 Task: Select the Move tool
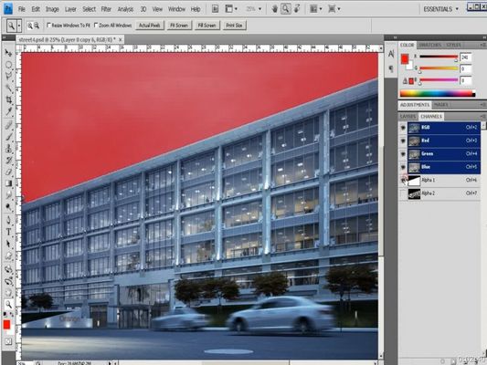click(x=9, y=53)
